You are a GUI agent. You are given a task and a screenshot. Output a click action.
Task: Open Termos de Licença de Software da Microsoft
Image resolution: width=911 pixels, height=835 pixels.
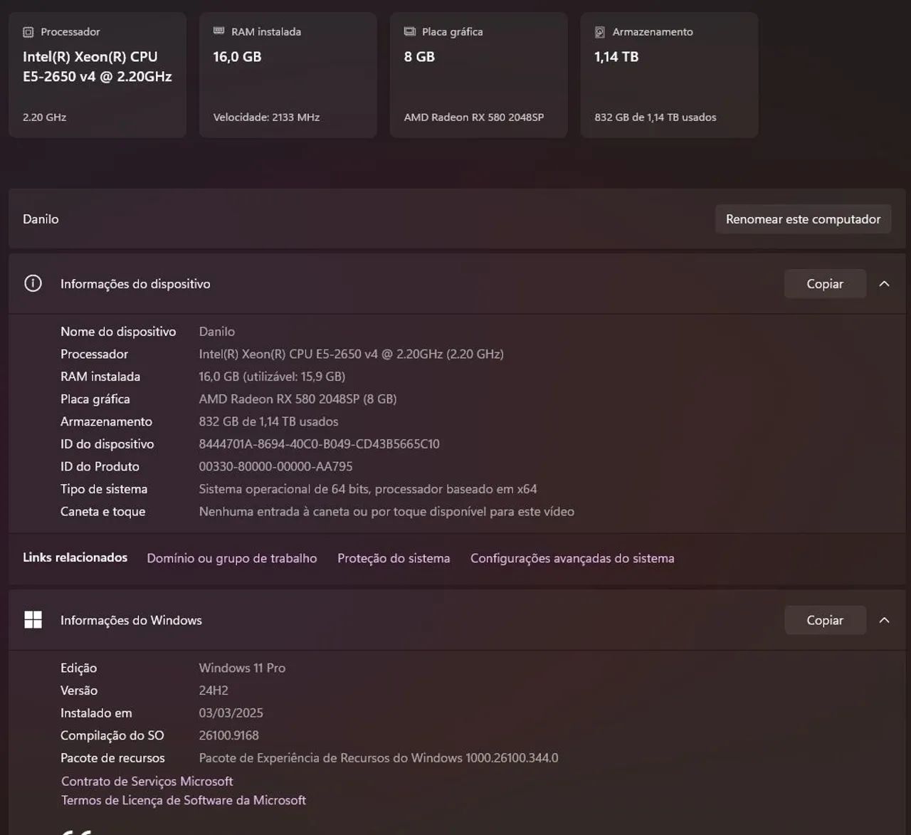(x=184, y=800)
